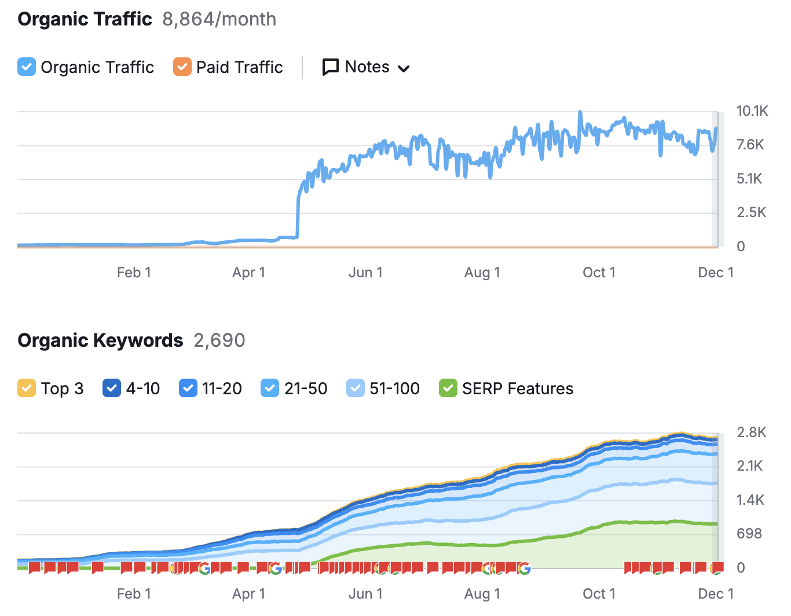Toggle the 4-10 positions checkbox

click(x=112, y=388)
